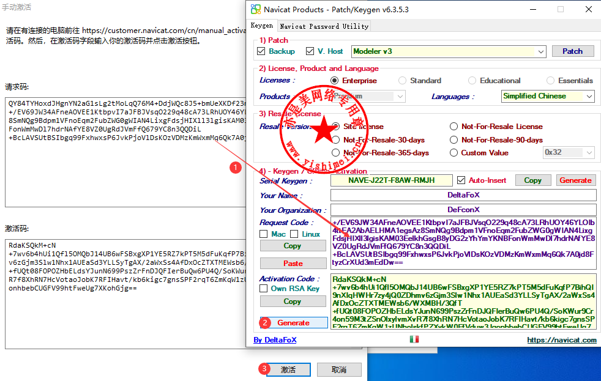This screenshot has height=381, width=601.
Task: Switch to the Keygen tab
Action: [x=262, y=26]
